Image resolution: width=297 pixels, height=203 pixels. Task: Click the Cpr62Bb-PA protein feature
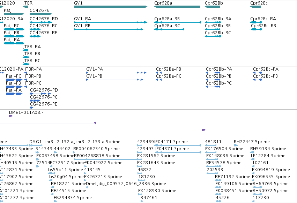point(213,73)
